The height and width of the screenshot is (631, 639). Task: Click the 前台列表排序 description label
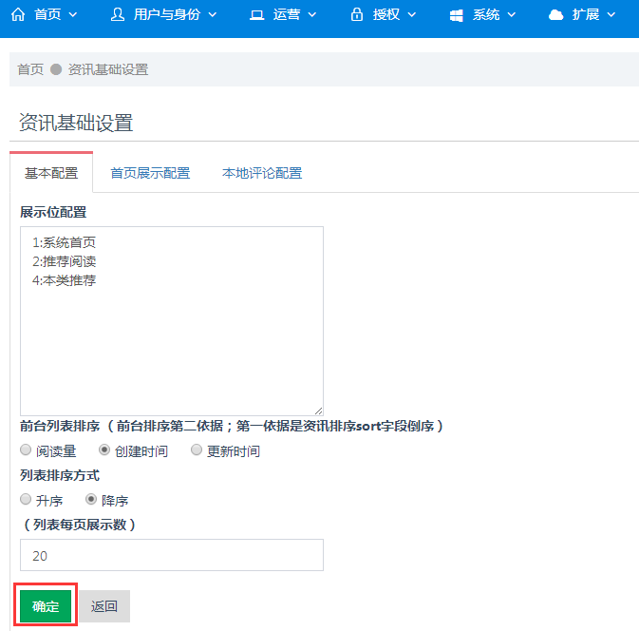coord(234,427)
